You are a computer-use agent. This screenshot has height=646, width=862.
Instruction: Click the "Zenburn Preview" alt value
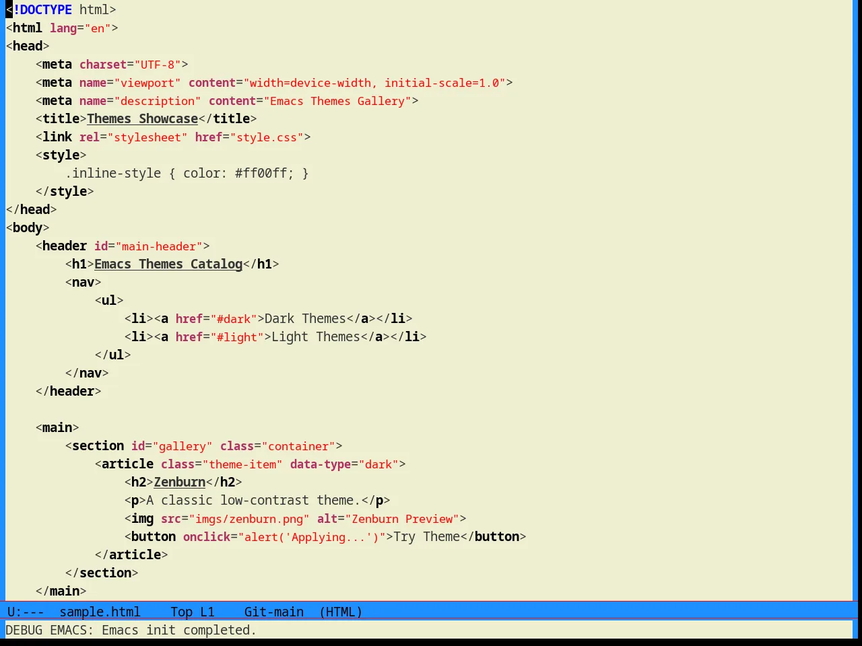(x=403, y=518)
